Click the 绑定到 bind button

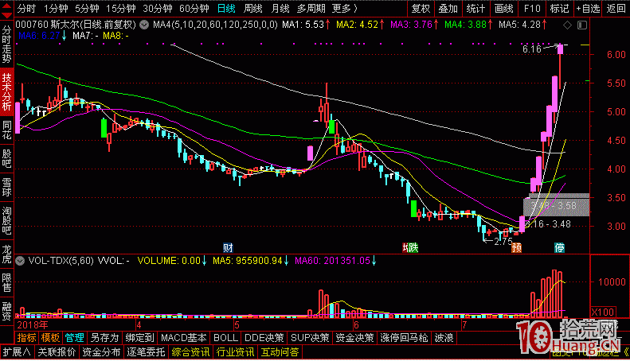(139, 338)
